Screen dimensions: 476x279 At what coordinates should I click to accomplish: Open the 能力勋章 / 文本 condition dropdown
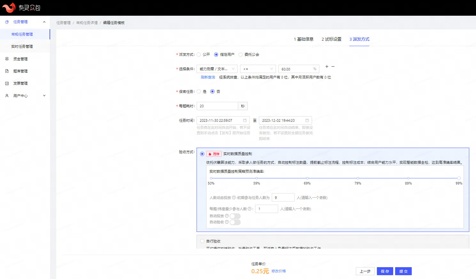tap(217, 69)
